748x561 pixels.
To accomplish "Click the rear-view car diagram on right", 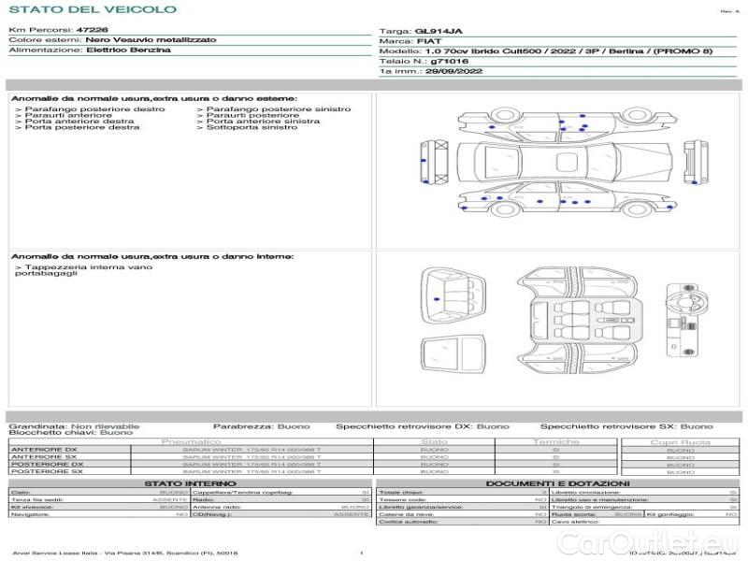I will 693,163.
